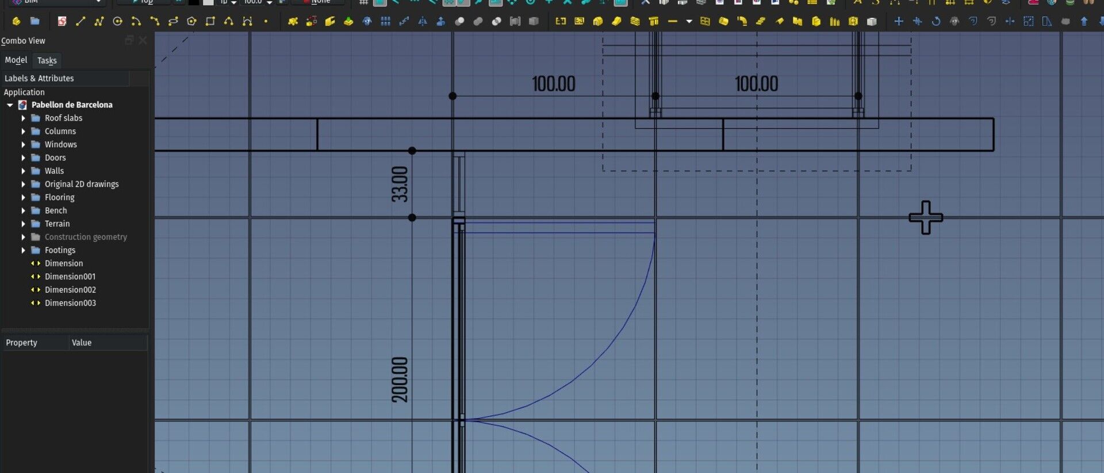Image resolution: width=1104 pixels, height=473 pixels.
Task: Close the Combo View panel
Action: tap(143, 40)
